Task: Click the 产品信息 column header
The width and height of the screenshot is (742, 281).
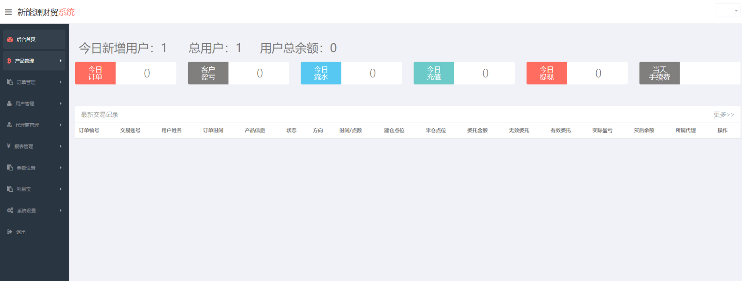Action: pyautogui.click(x=255, y=130)
